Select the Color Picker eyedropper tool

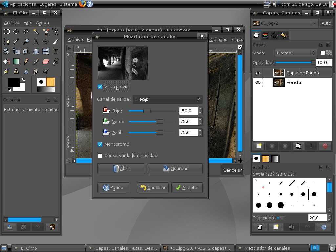tap(16, 42)
